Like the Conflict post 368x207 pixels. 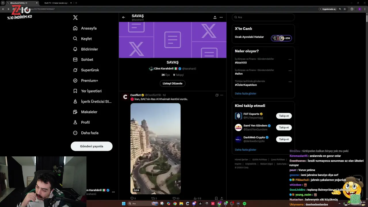[176, 198]
